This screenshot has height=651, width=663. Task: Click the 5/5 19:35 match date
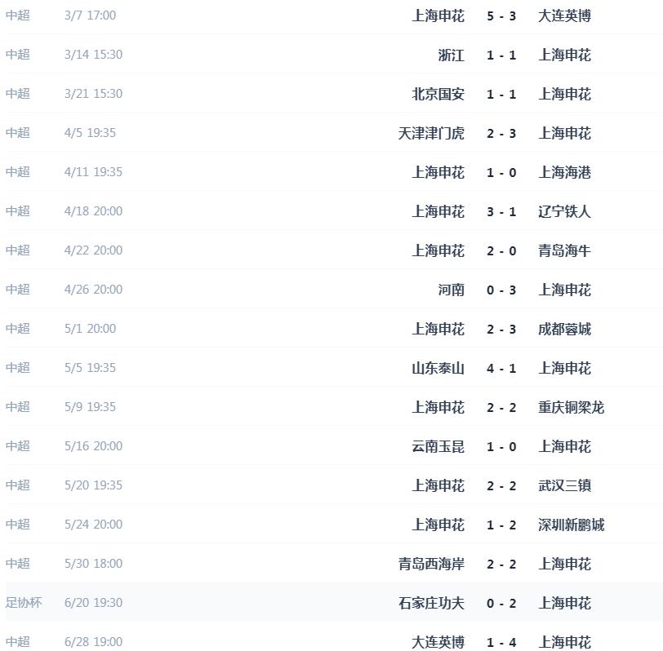pyautogui.click(x=90, y=368)
